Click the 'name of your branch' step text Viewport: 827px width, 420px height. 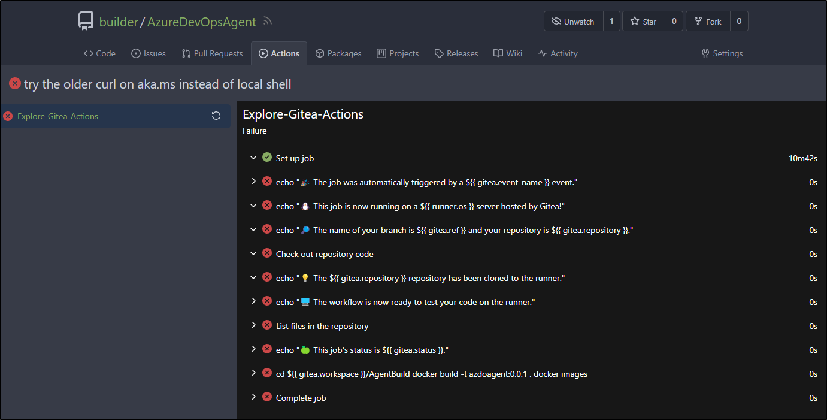(x=455, y=230)
